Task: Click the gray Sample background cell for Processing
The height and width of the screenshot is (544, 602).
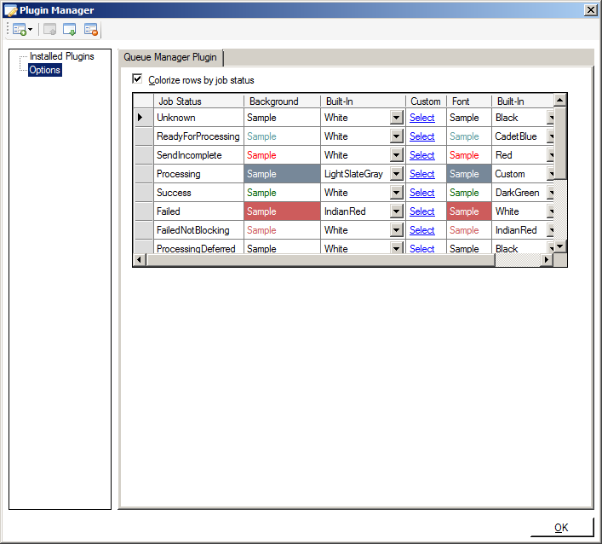Action: click(x=282, y=174)
